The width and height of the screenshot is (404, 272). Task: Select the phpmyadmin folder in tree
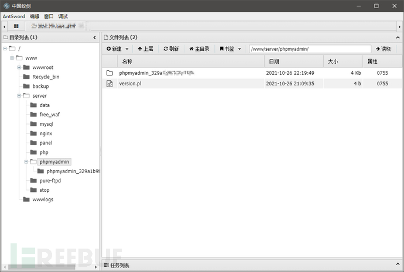click(54, 162)
